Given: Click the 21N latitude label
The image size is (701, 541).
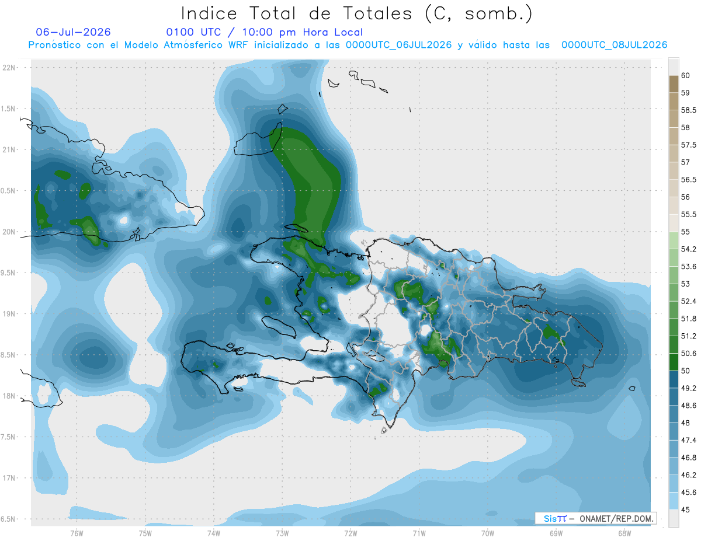Looking at the screenshot, I should pos(9,150).
